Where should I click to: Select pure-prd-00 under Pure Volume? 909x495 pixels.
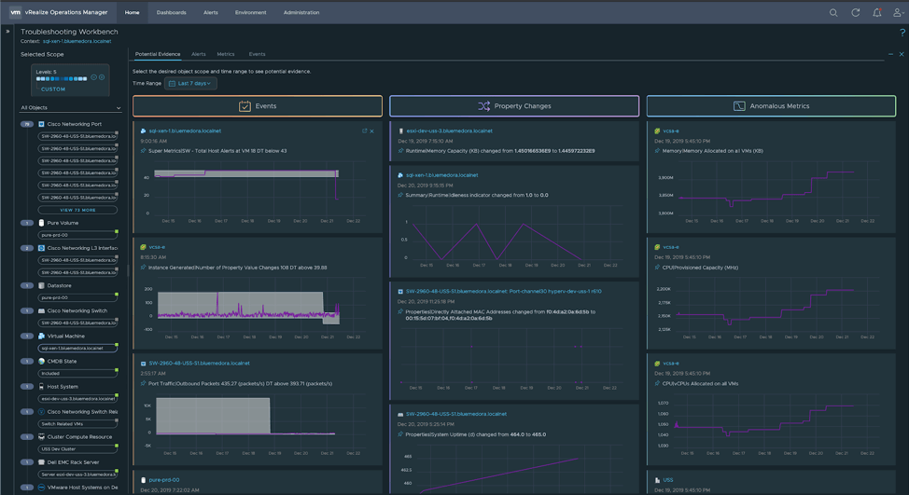[x=77, y=235]
